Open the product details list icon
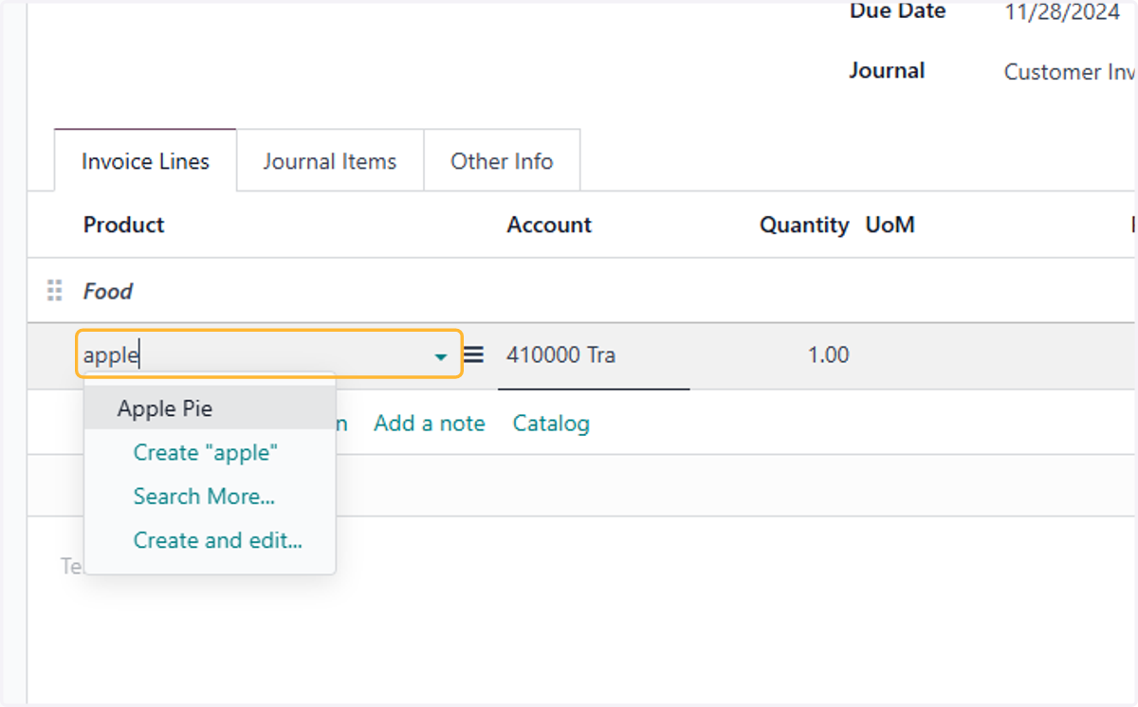Image resolution: width=1138 pixels, height=707 pixels. click(x=473, y=355)
